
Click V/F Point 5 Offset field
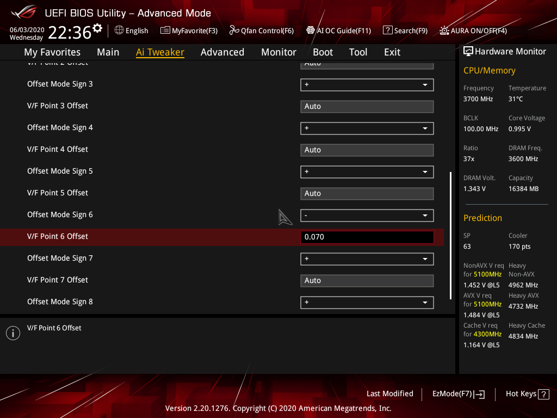pos(367,194)
